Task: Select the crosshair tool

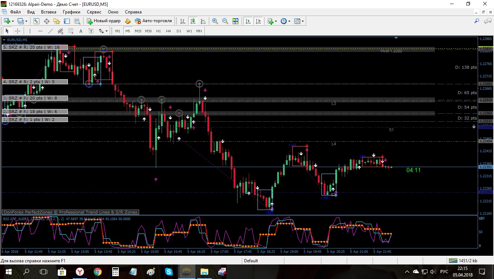Action: pyautogui.click(x=17, y=31)
